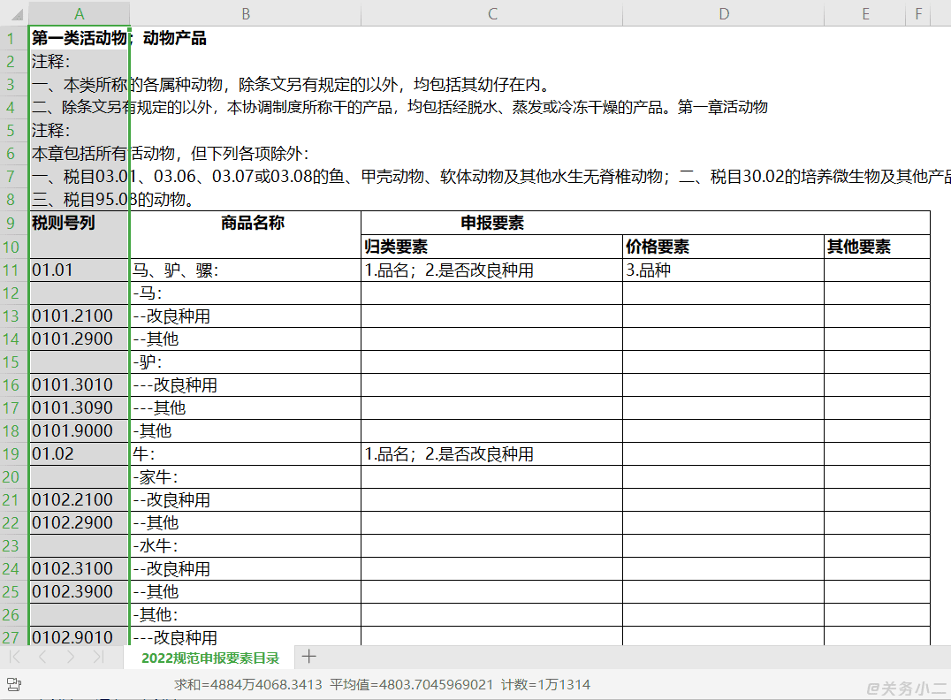Switch to the 2022规范申报要素目录 sheet tab
This screenshot has height=700, width=951.
pos(212,658)
